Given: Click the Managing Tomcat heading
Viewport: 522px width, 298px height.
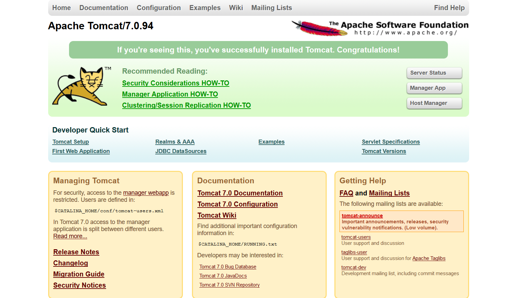Looking at the screenshot, I should pyautogui.click(x=86, y=181).
